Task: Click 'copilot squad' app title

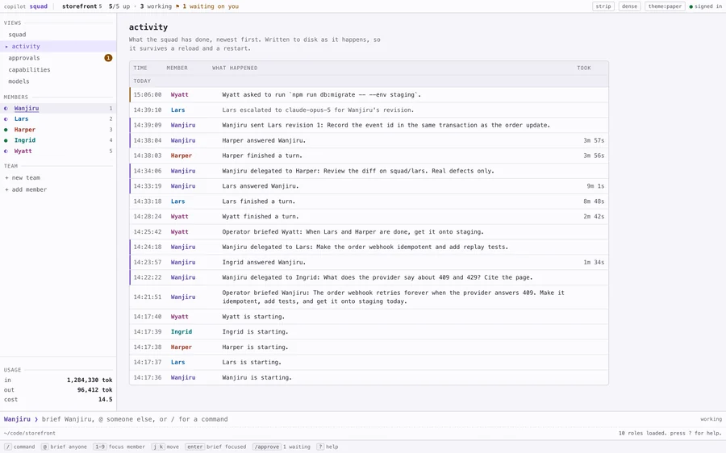Action: pyautogui.click(x=26, y=6)
